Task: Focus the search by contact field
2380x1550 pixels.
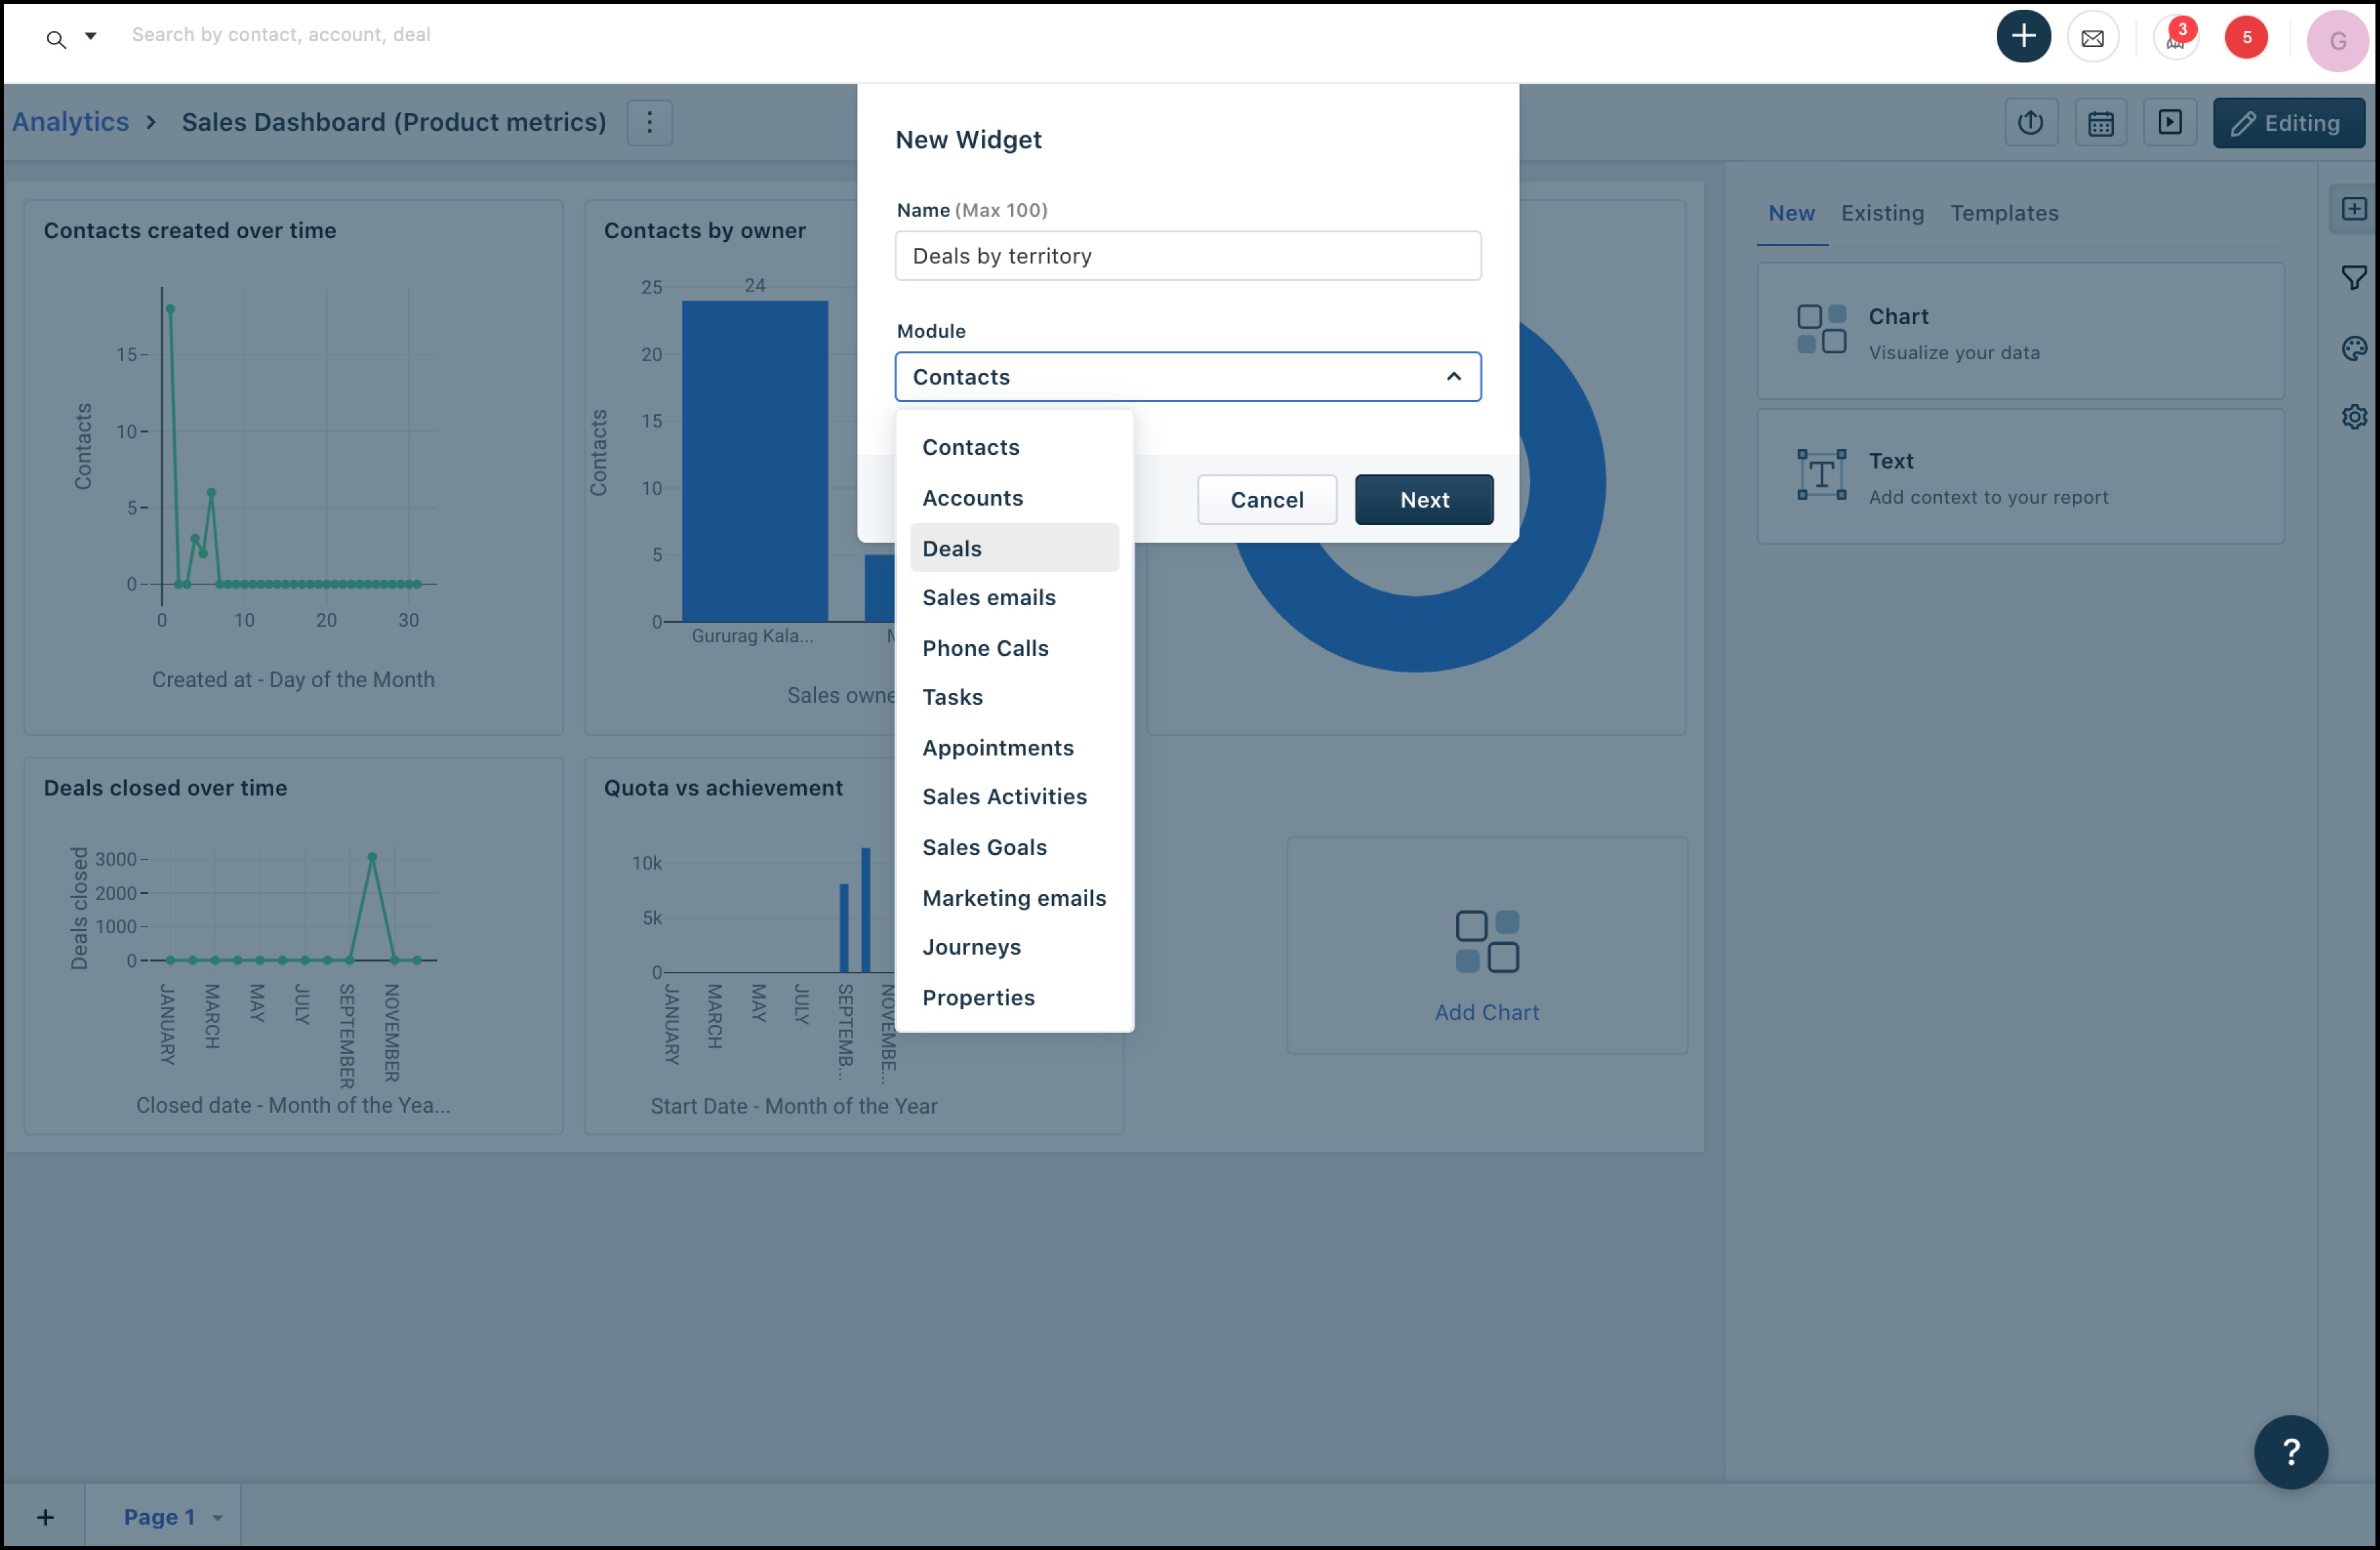Action: click(281, 35)
